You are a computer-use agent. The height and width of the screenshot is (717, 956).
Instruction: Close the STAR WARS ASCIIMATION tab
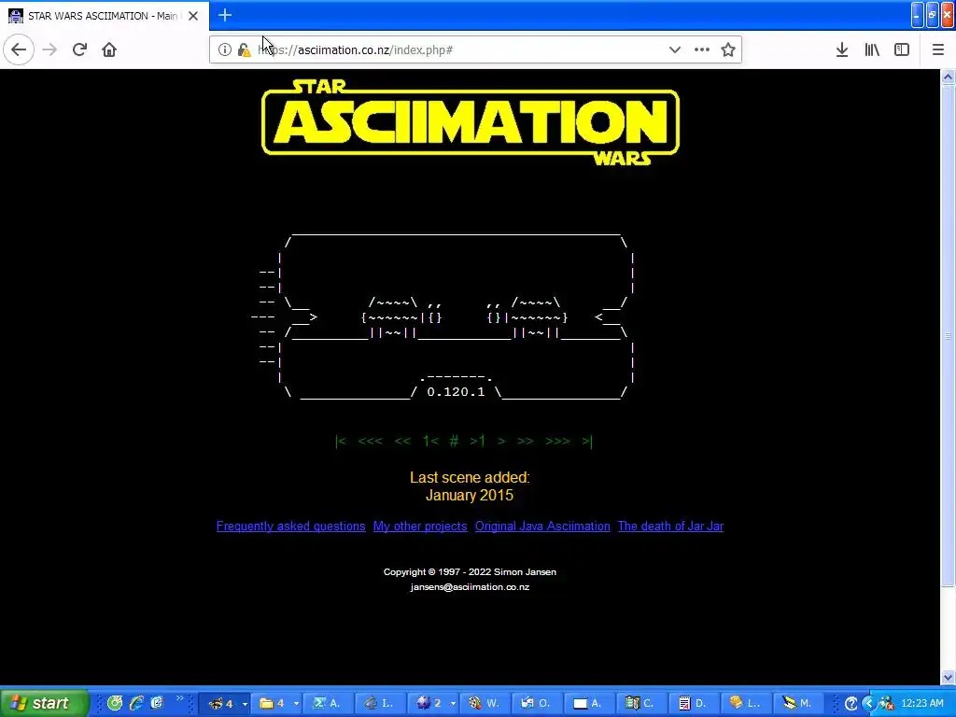click(193, 16)
